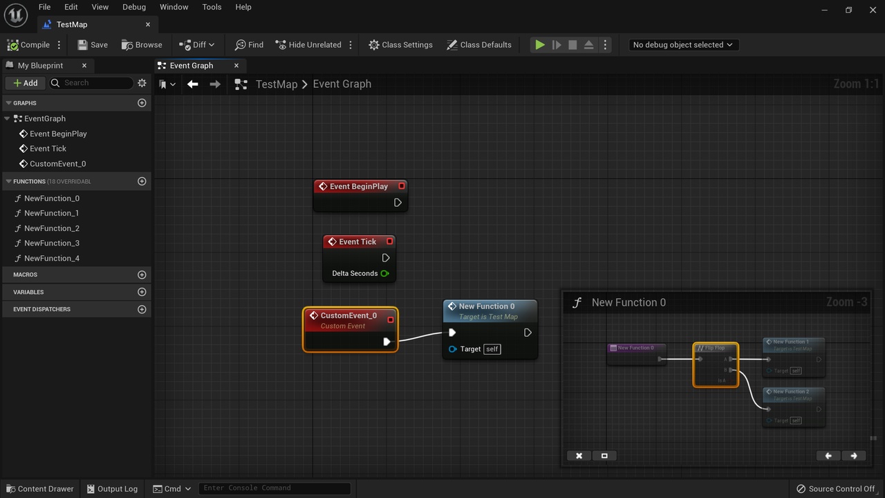Open the Edit menu
This screenshot has height=498, width=885.
[x=71, y=7]
